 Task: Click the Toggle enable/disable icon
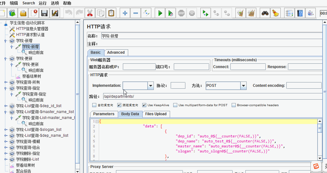click(146, 13)
